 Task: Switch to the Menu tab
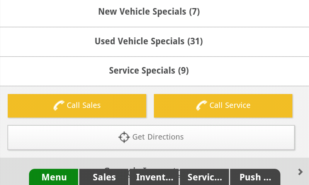54,177
